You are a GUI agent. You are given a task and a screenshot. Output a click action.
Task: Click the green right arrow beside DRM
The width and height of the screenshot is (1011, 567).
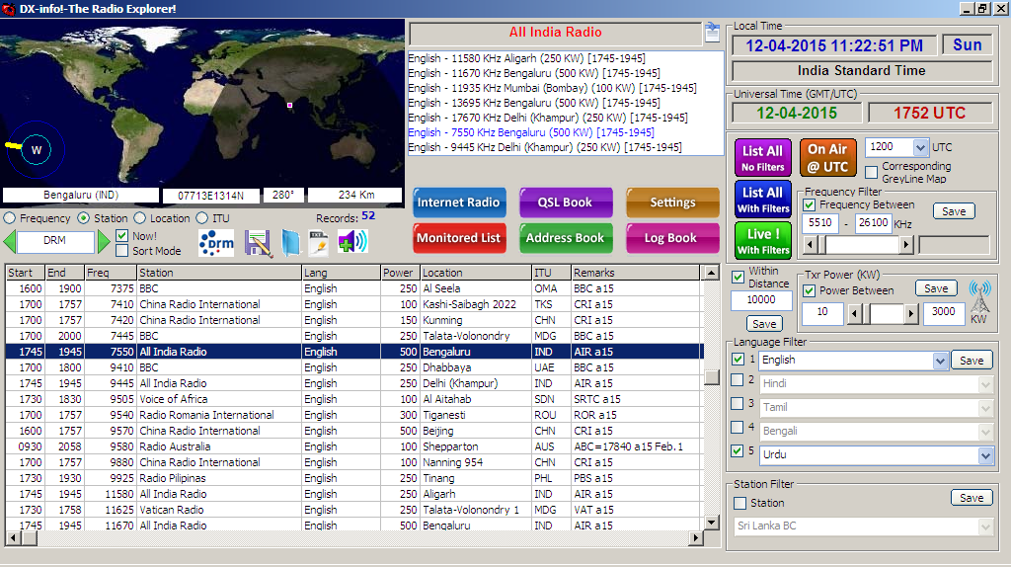pos(103,241)
